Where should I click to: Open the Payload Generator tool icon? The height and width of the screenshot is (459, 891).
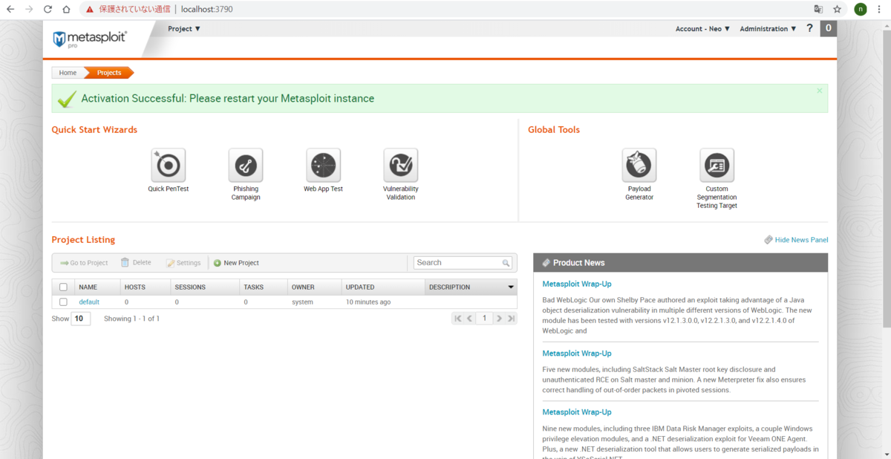coord(639,165)
